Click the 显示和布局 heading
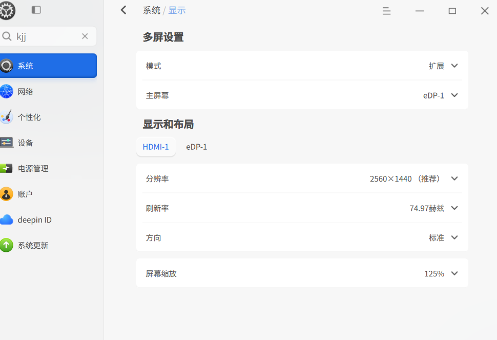Viewport: 497px width, 340px height. [x=168, y=124]
